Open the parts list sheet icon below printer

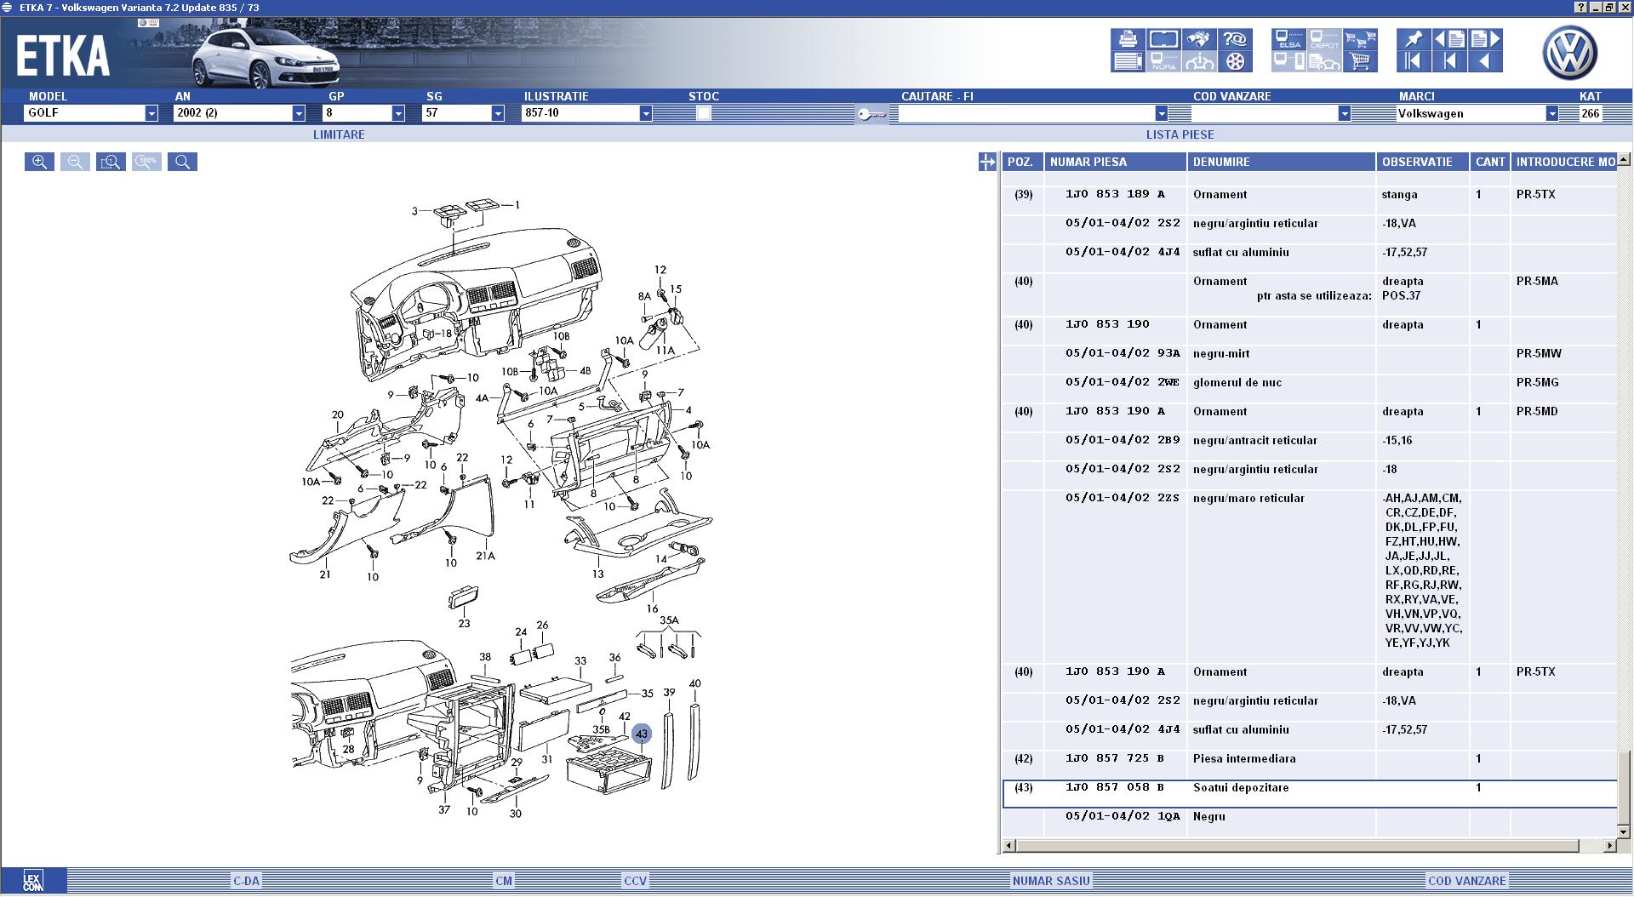click(1128, 61)
